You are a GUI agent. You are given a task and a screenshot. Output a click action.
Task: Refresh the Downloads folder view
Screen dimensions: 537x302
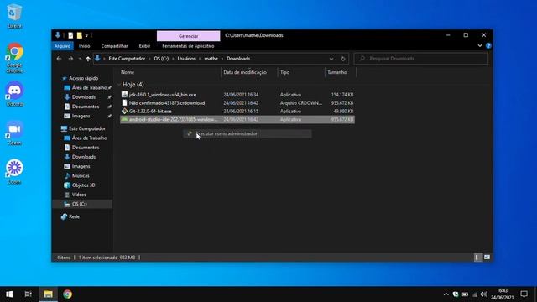343,59
